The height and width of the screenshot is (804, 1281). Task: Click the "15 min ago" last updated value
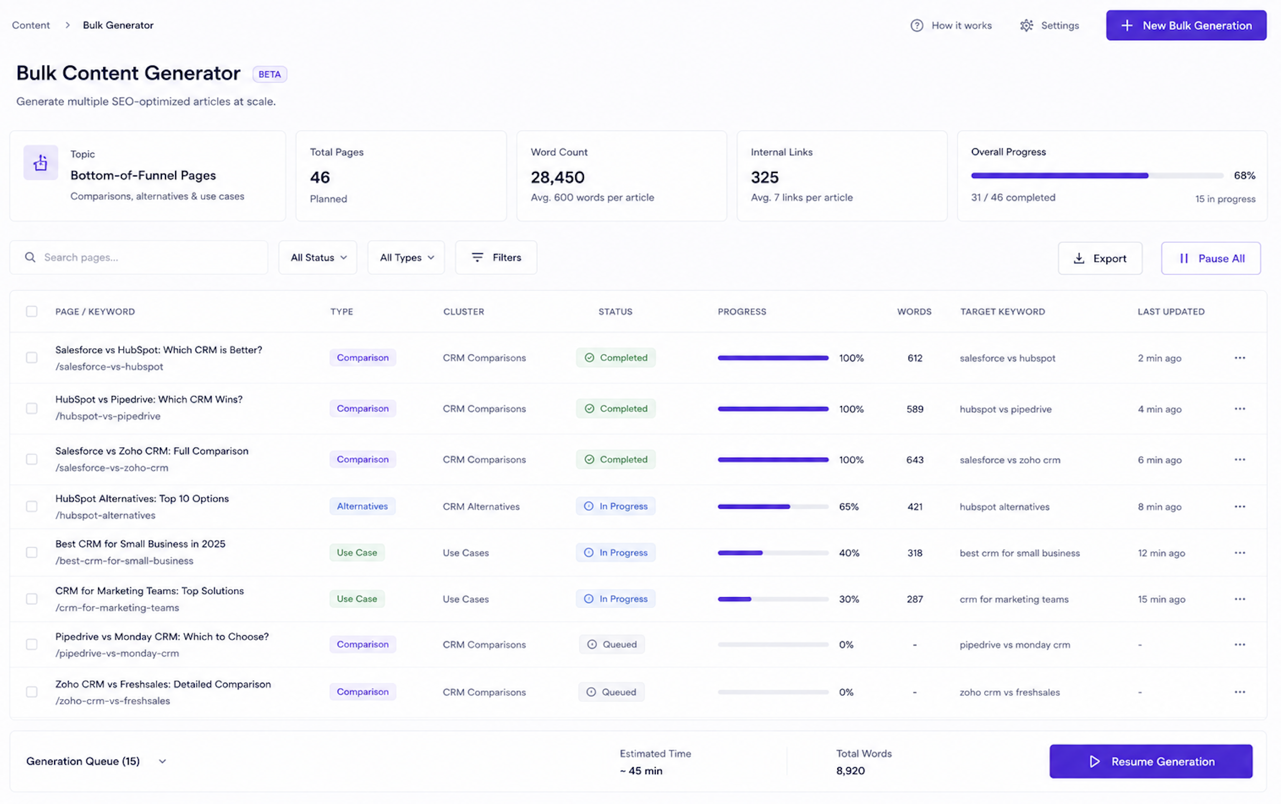(x=1161, y=599)
